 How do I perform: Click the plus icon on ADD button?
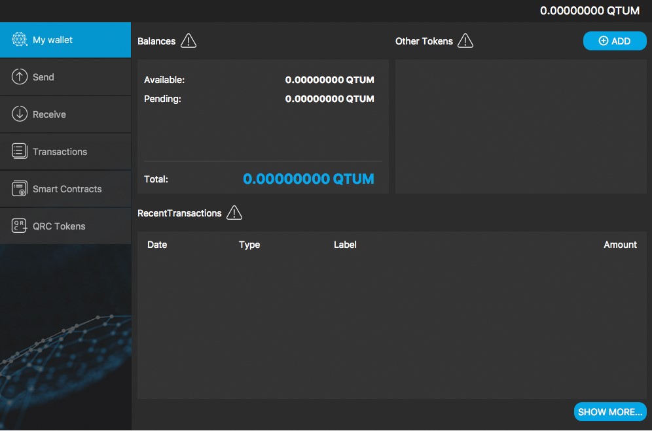point(603,41)
